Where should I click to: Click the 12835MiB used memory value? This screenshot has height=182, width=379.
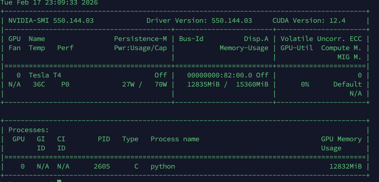point(203,84)
